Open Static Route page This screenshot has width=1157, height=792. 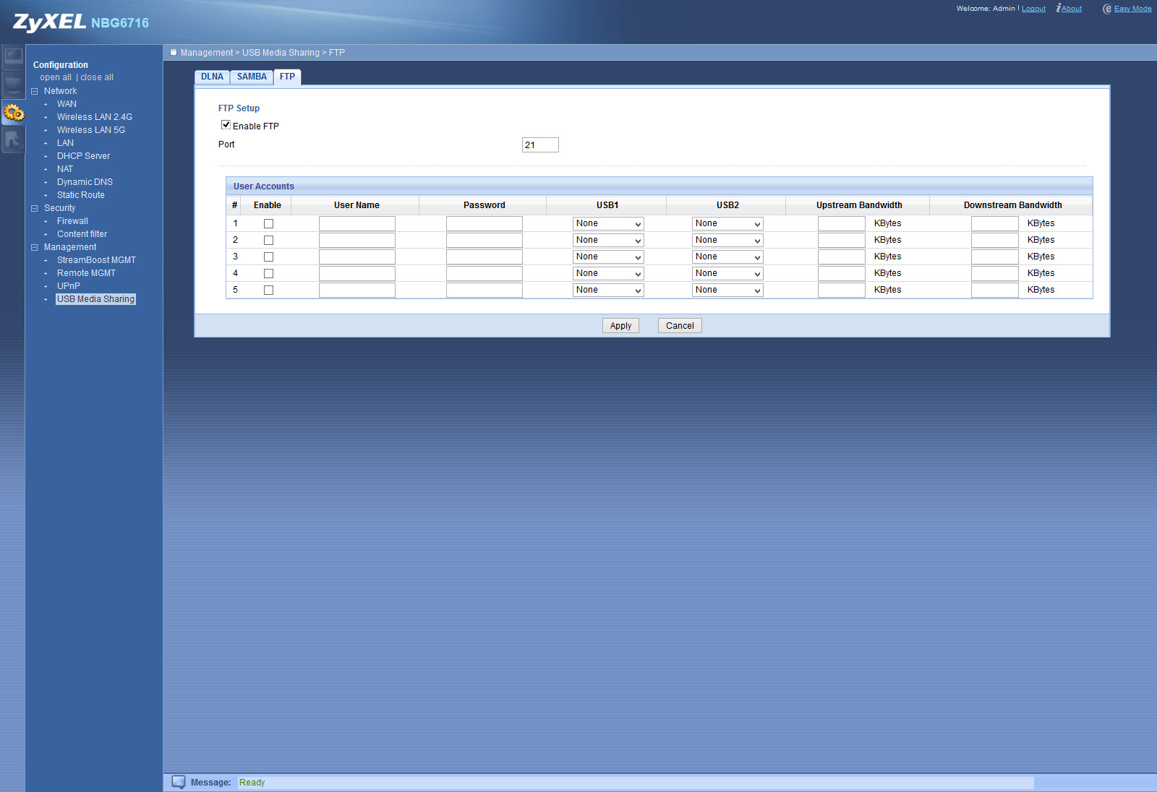[81, 195]
